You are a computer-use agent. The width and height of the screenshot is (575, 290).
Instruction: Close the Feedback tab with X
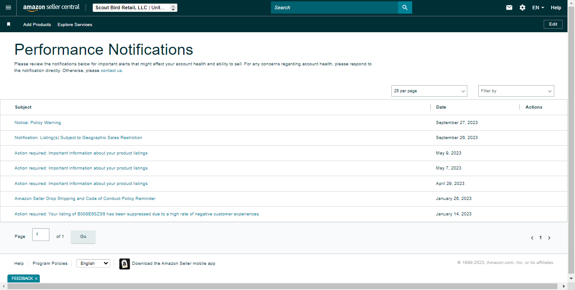click(36, 279)
